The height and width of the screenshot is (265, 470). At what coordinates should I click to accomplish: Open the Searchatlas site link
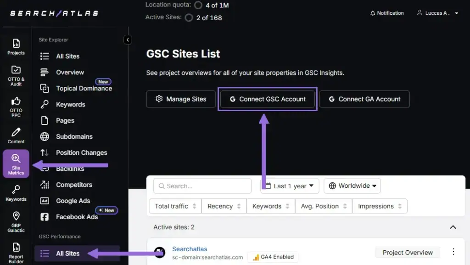point(190,248)
